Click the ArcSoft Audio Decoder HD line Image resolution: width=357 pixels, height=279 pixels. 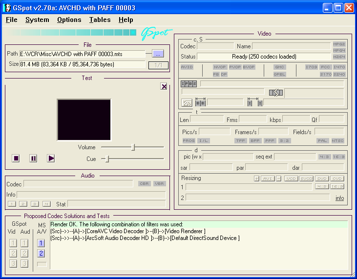click(x=145, y=238)
